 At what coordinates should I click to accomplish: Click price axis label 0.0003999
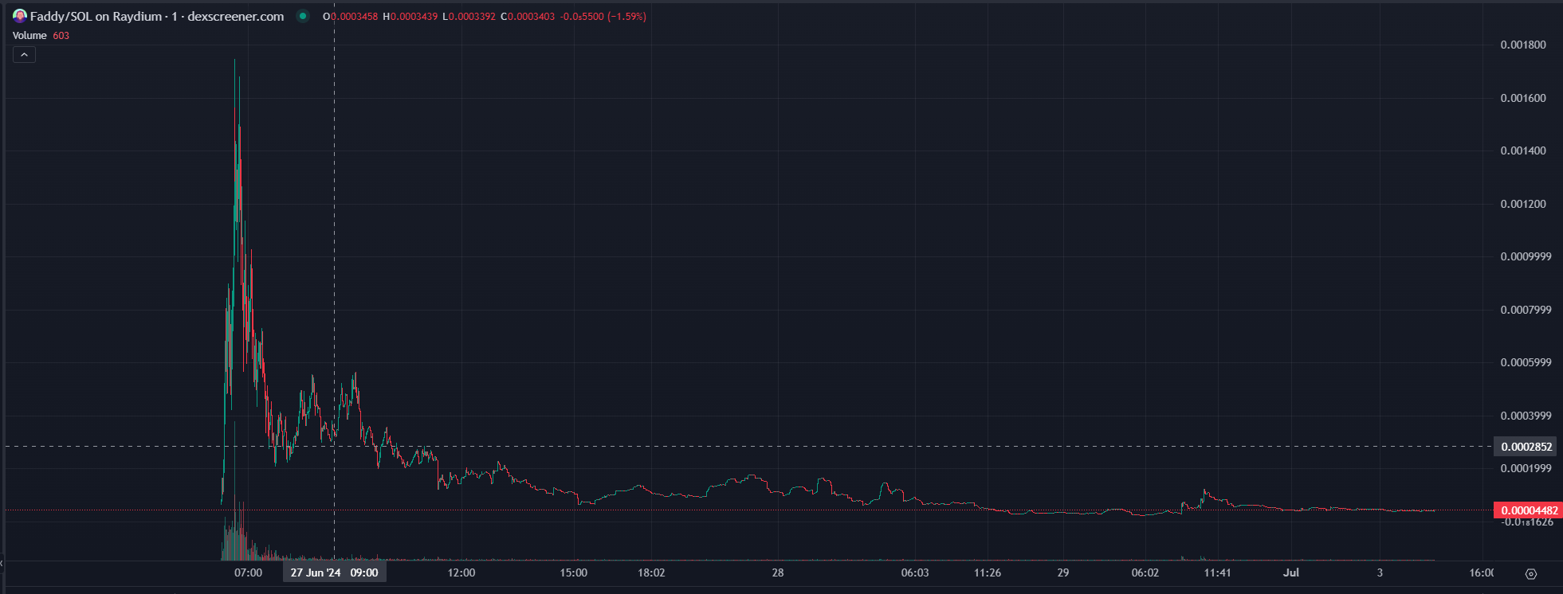pyautogui.click(x=1526, y=416)
